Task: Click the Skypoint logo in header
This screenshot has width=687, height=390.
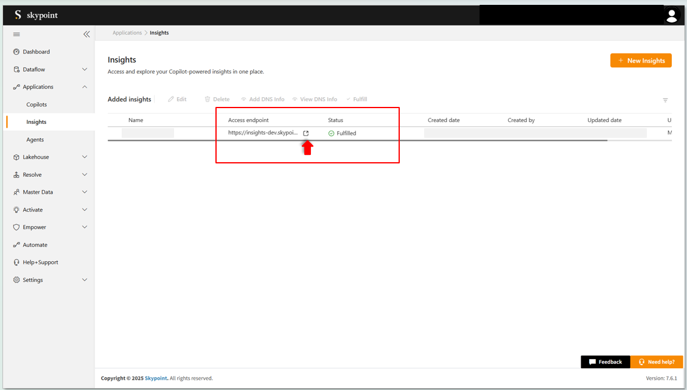Action: (x=36, y=15)
